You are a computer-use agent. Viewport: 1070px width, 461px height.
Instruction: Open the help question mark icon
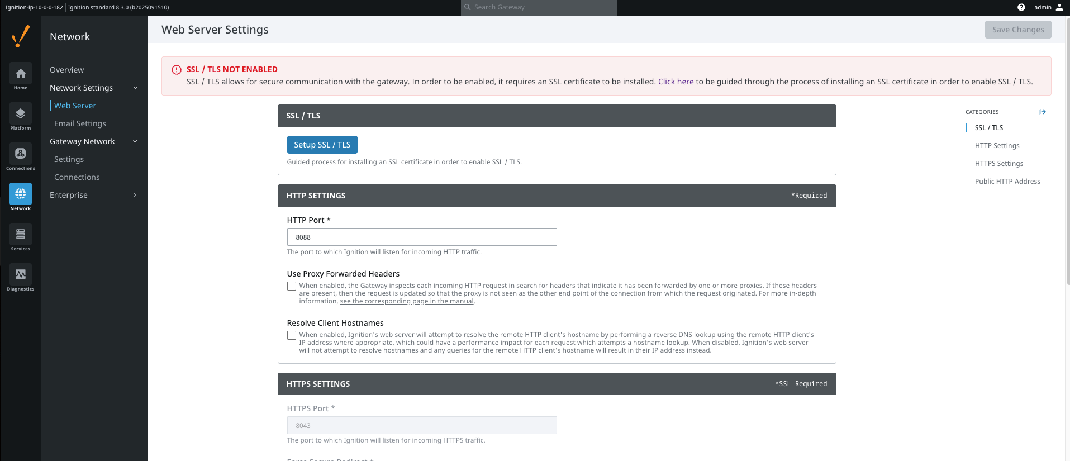coord(1021,7)
